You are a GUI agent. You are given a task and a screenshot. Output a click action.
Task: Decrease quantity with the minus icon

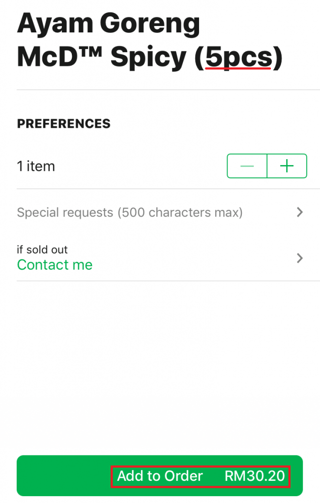[247, 166]
